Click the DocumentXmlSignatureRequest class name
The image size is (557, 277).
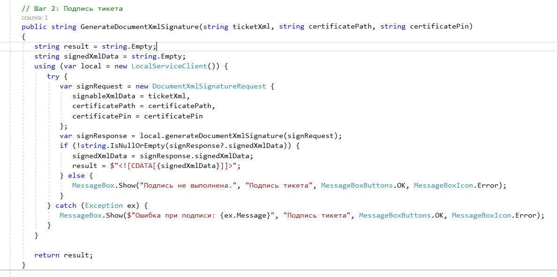click(x=209, y=86)
